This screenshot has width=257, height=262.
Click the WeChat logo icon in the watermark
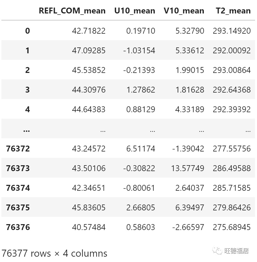click(x=217, y=251)
